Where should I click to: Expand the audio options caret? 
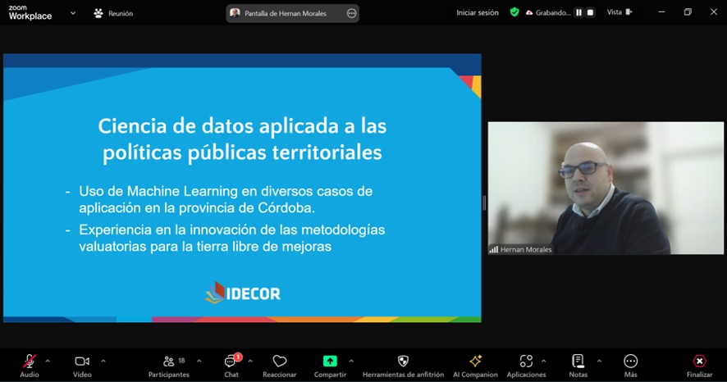coord(48,361)
